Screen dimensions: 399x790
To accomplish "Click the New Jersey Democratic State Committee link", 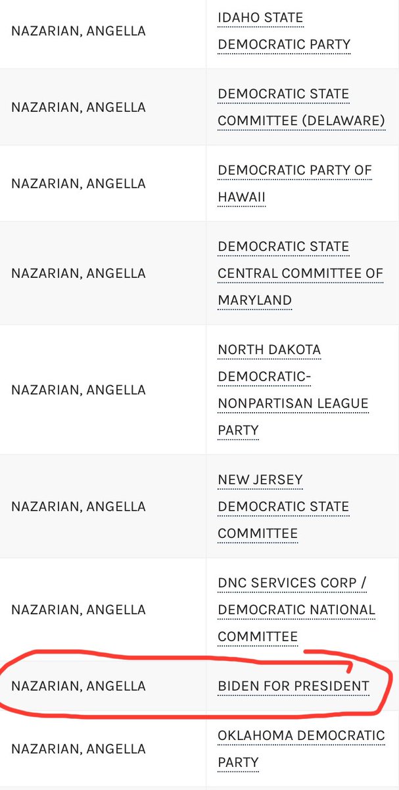I will coord(283,507).
